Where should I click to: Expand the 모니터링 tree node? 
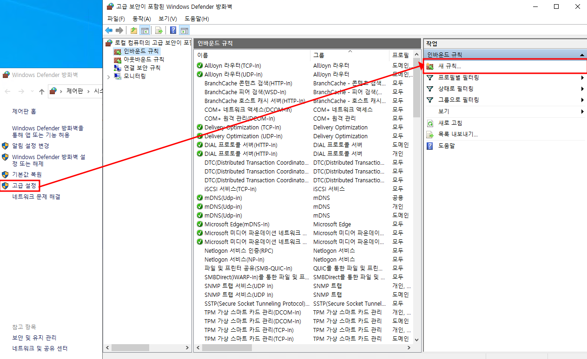[x=108, y=77]
